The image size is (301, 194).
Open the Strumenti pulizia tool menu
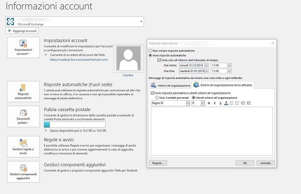[x=23, y=116]
